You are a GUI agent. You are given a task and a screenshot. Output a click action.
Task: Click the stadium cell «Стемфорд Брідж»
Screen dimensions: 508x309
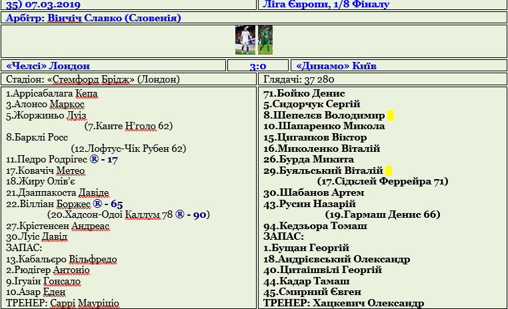coord(129,79)
